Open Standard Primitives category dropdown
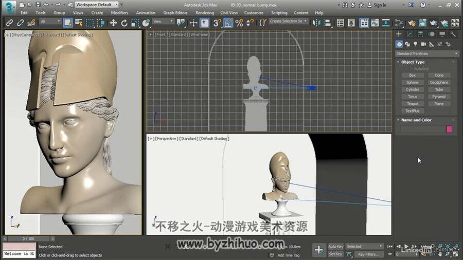The height and width of the screenshot is (260, 463). pos(426,53)
